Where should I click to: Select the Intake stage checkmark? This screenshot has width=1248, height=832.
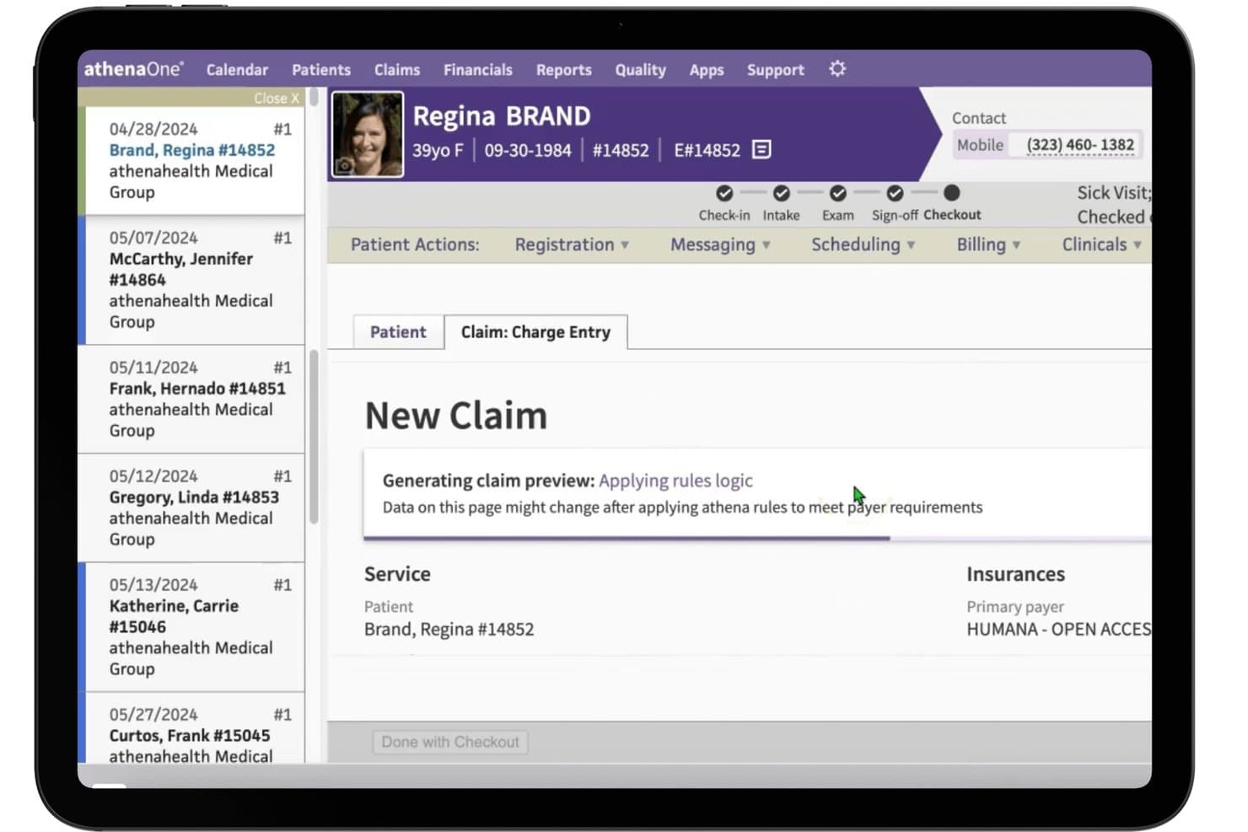click(x=782, y=193)
